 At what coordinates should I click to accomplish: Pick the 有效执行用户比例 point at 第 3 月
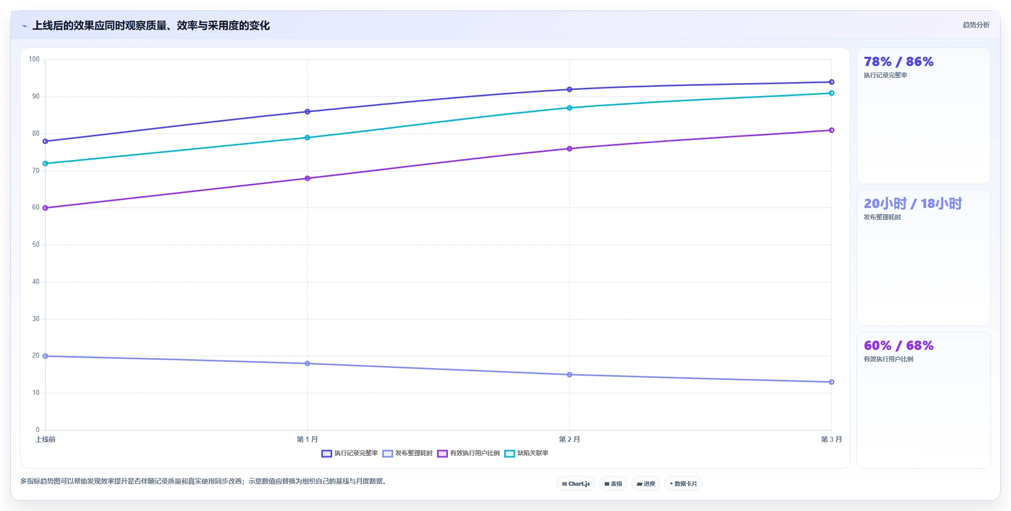click(x=831, y=130)
